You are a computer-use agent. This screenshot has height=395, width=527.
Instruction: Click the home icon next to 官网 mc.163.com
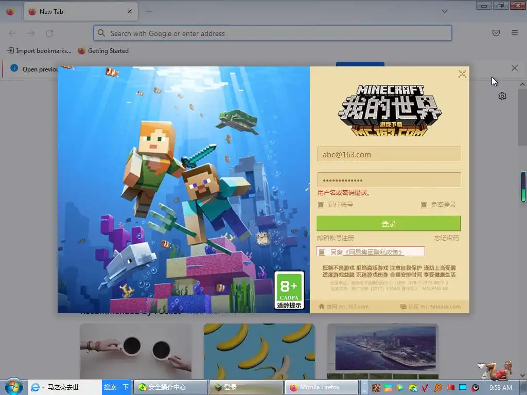pyautogui.click(x=321, y=307)
